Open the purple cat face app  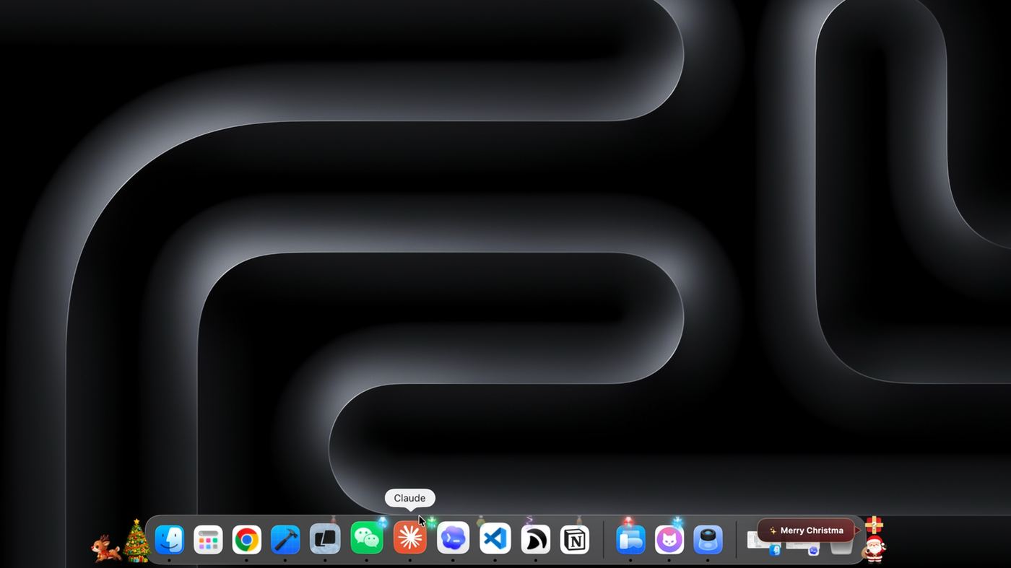click(669, 540)
